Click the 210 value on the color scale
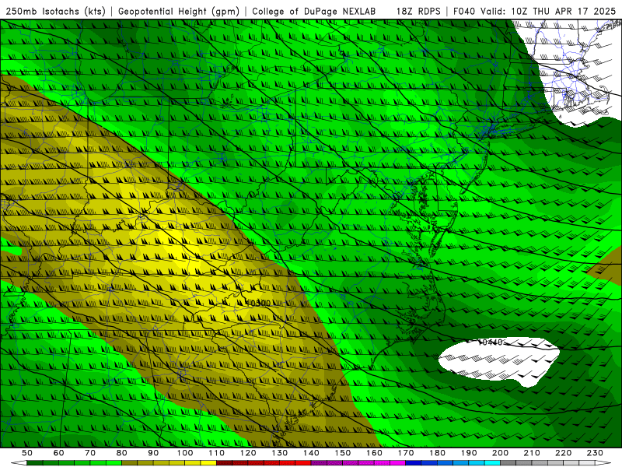Image resolution: width=622 pixels, height=467 pixels. tap(532, 453)
